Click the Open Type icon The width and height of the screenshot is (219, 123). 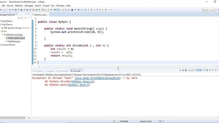[43, 10]
